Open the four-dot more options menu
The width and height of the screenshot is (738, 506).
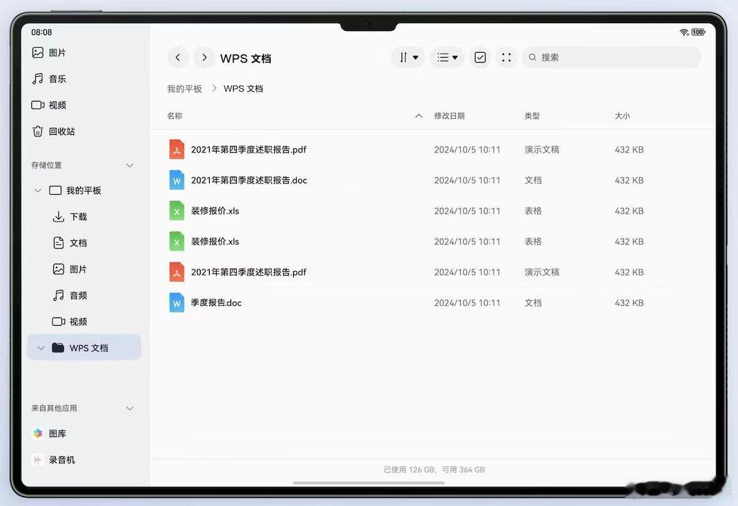(x=506, y=58)
